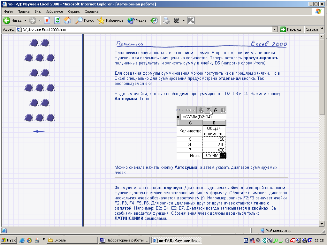Click the hand-drawn left arrow in the side frame
Screen dimensions: 327x245
(39, 131)
